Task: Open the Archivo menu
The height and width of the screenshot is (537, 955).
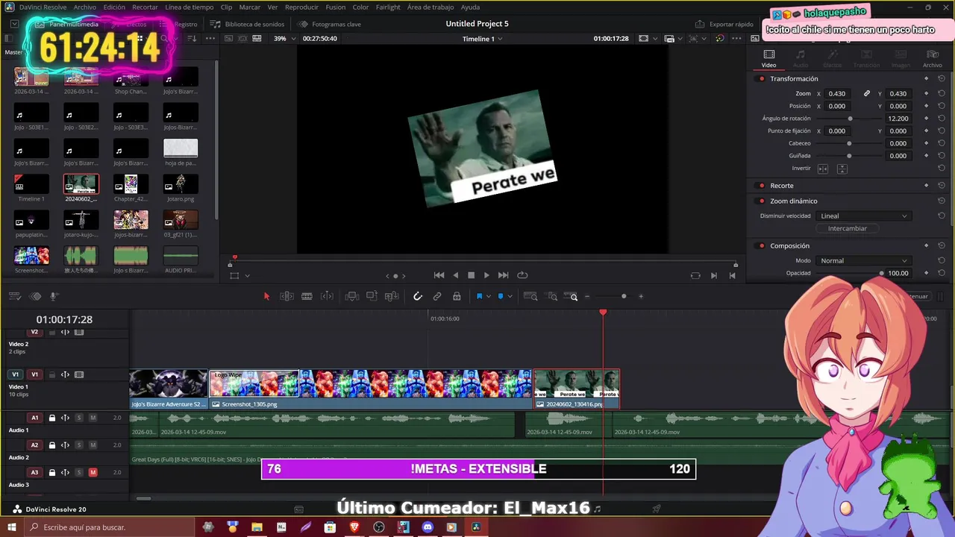Action: pos(84,7)
